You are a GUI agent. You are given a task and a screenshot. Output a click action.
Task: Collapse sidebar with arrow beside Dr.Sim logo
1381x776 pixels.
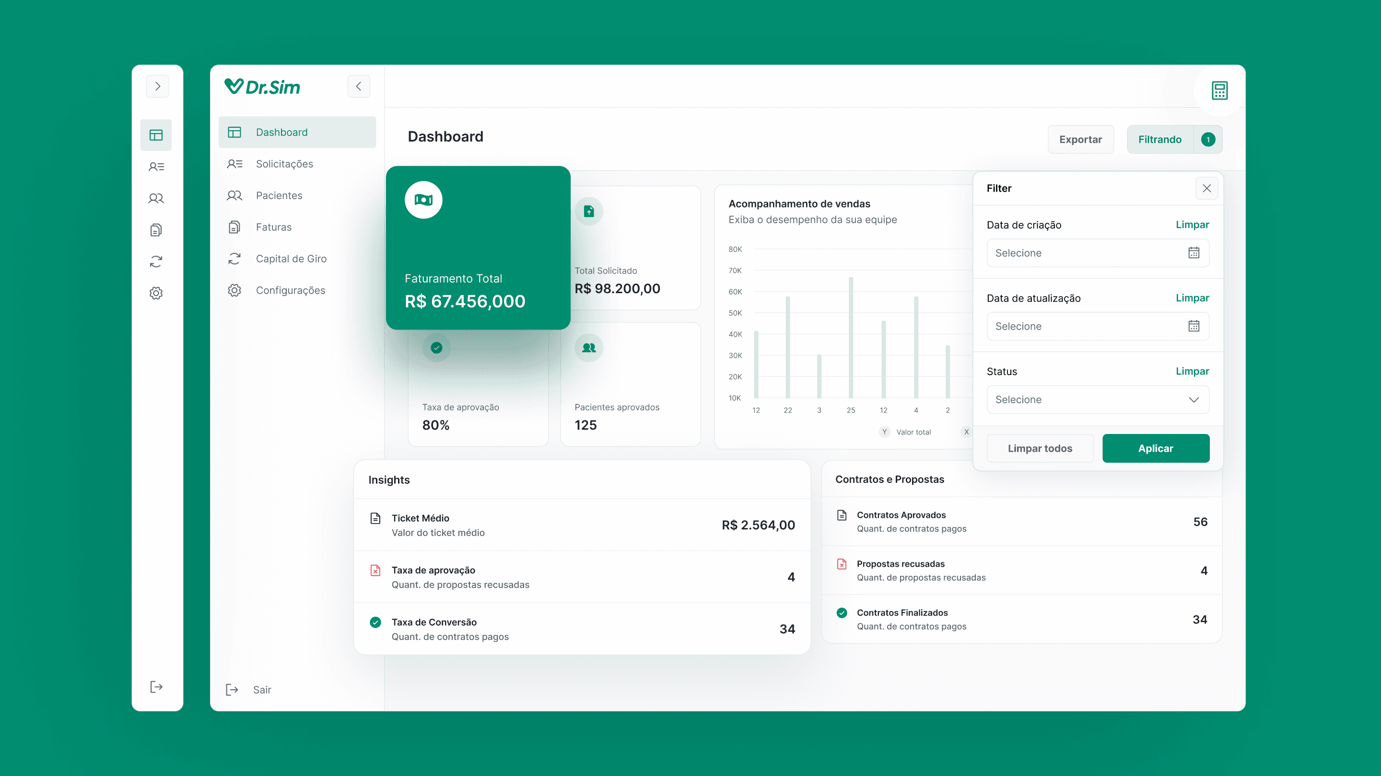tap(359, 86)
